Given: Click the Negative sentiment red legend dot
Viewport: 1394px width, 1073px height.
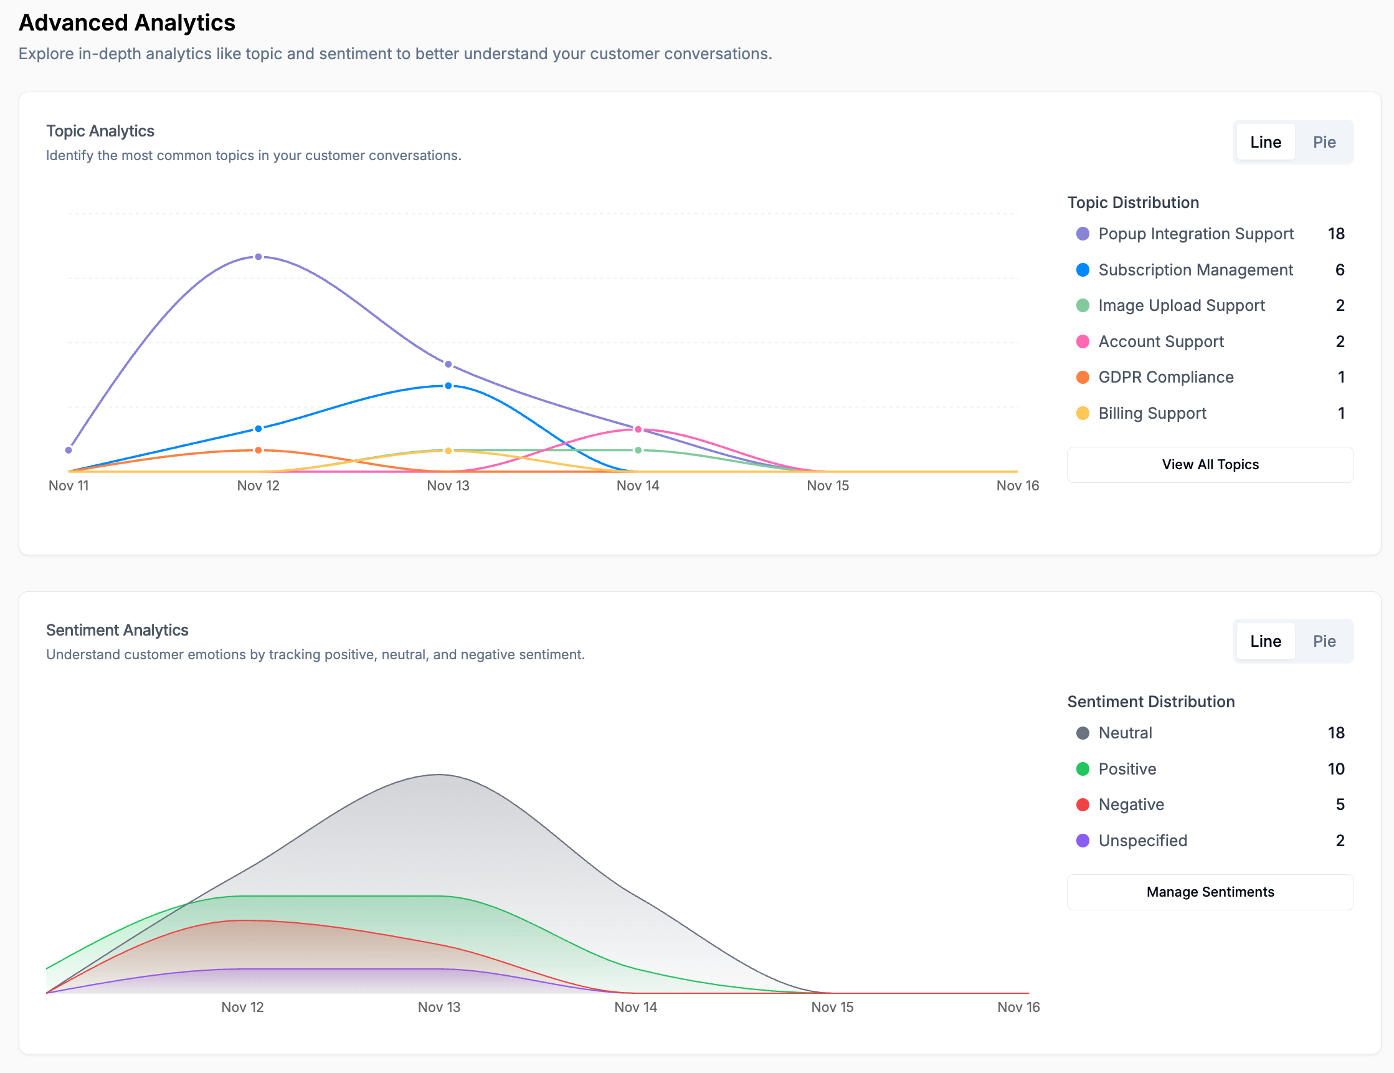Looking at the screenshot, I should pos(1083,805).
